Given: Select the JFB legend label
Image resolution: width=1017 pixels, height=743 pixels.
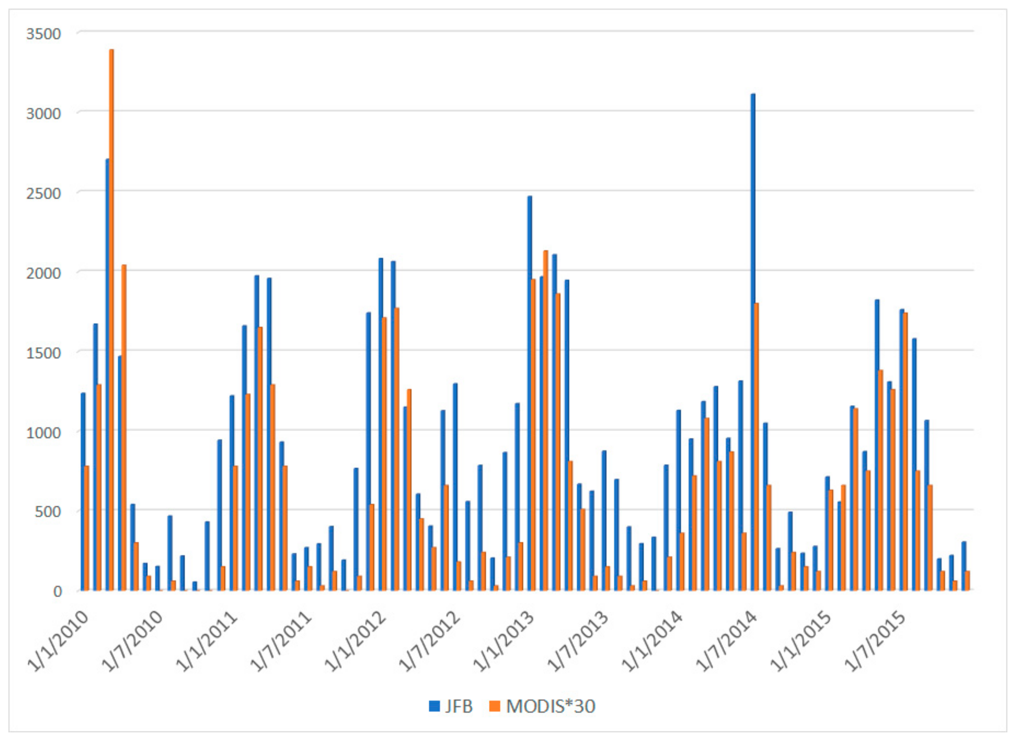Looking at the screenshot, I should tap(459, 706).
